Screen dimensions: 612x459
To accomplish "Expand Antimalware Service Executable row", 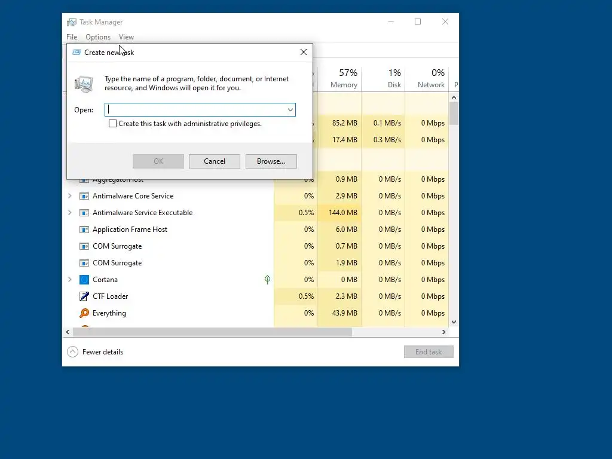I will coord(70,213).
